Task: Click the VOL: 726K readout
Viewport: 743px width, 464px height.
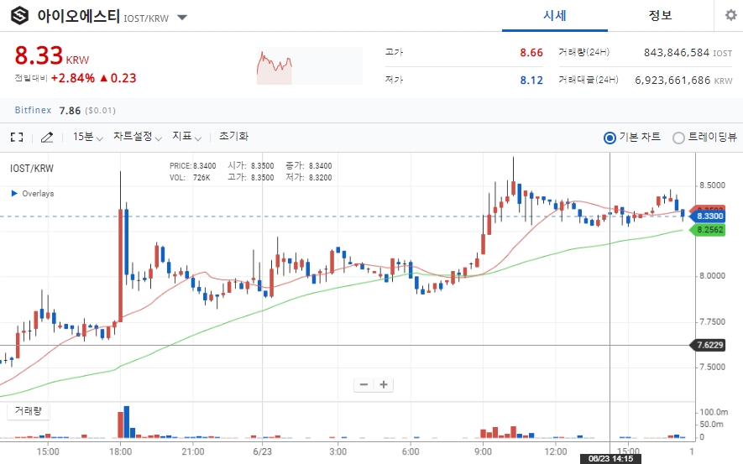Action: coord(190,178)
